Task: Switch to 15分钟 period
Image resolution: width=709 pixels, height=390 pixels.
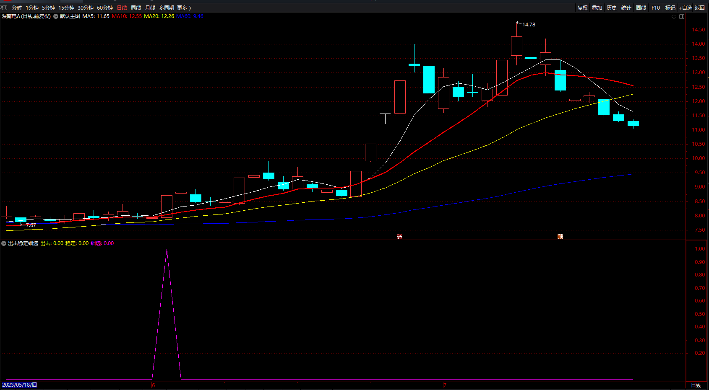Action: tap(66, 8)
